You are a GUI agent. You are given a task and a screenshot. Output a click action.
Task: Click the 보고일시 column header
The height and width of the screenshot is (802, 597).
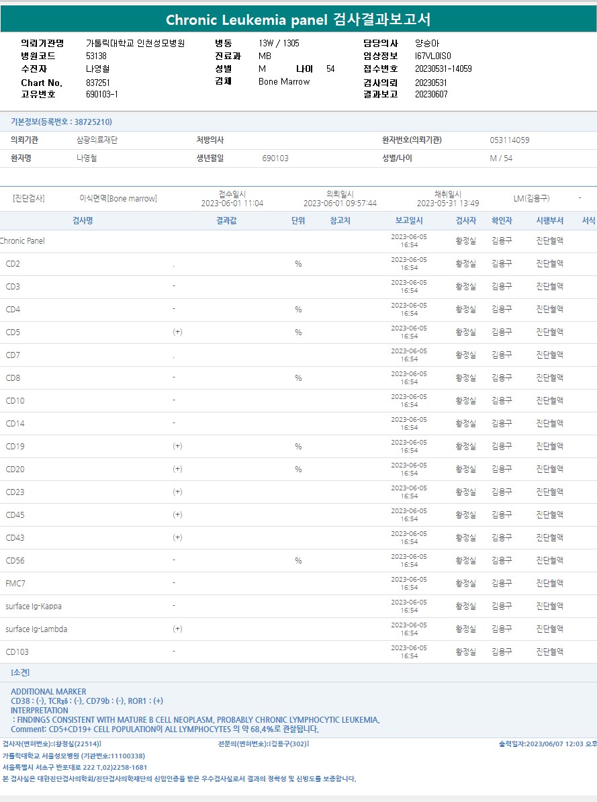[409, 220]
